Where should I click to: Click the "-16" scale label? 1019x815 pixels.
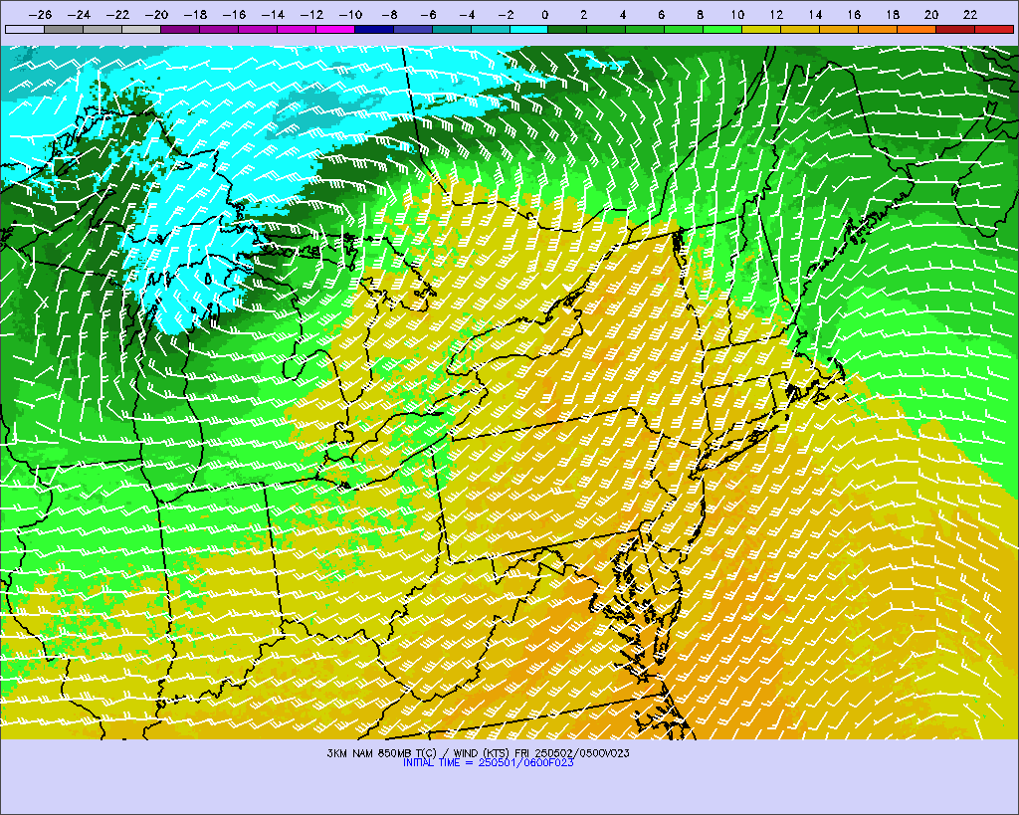pos(234,15)
